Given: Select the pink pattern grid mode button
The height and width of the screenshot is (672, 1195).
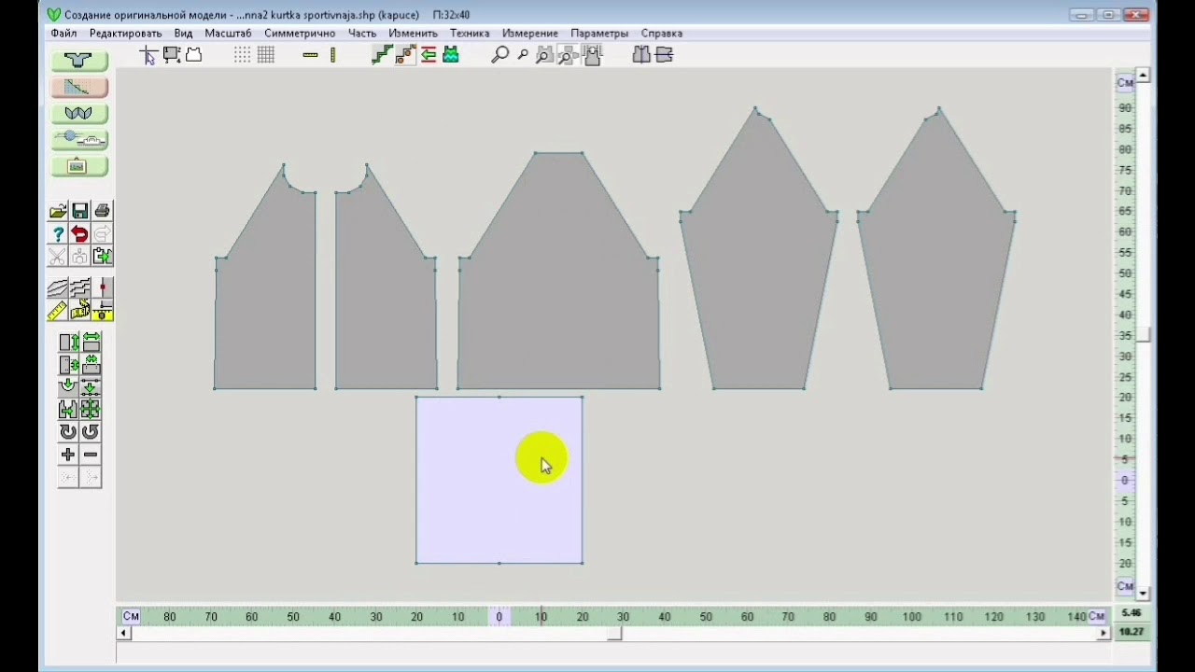Looking at the screenshot, I should point(79,87).
